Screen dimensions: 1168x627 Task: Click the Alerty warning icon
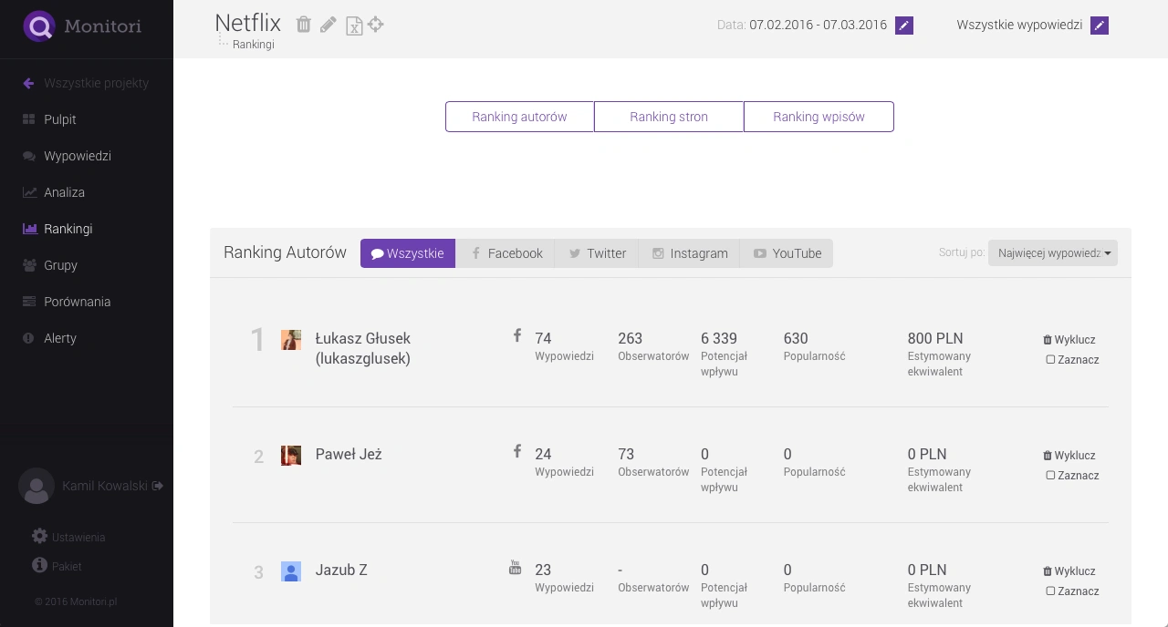(28, 338)
